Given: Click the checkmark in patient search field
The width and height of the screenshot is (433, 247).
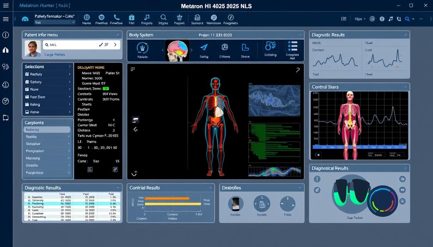Looking at the screenshot, I should click(x=101, y=45).
